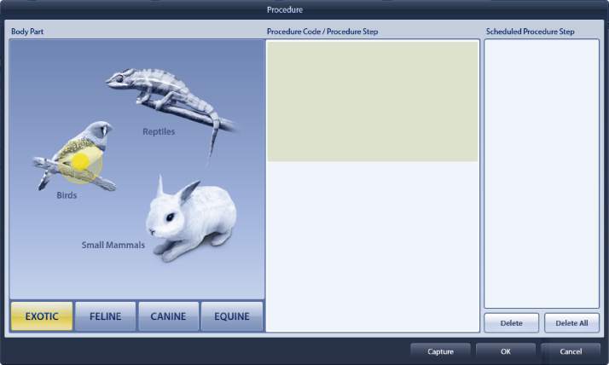Switch to the FELINE species tab
The width and height of the screenshot is (609, 365).
105,316
